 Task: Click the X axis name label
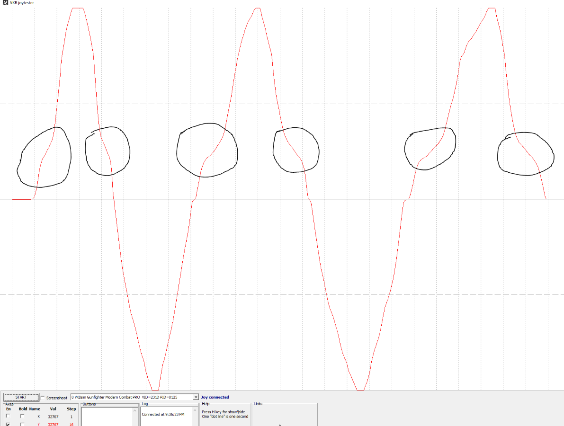[38, 417]
